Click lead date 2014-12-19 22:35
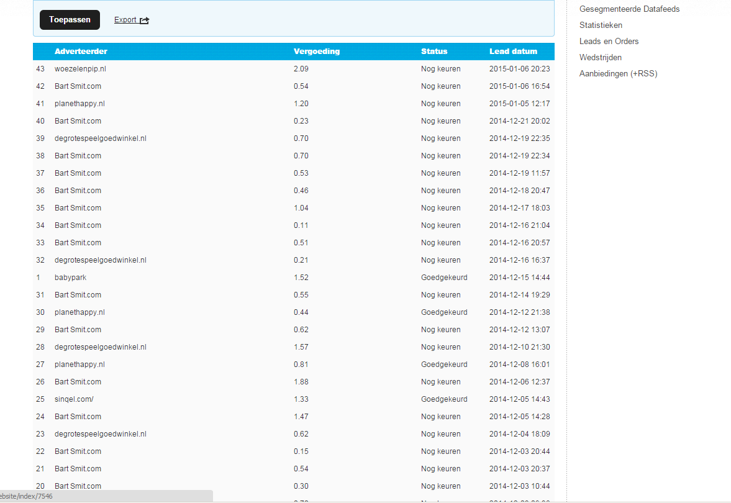 (x=520, y=138)
